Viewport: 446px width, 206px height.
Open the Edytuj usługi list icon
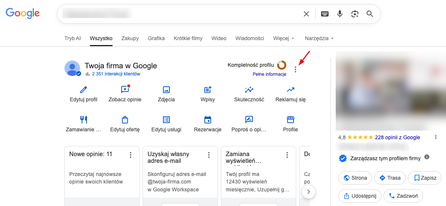tap(166, 120)
